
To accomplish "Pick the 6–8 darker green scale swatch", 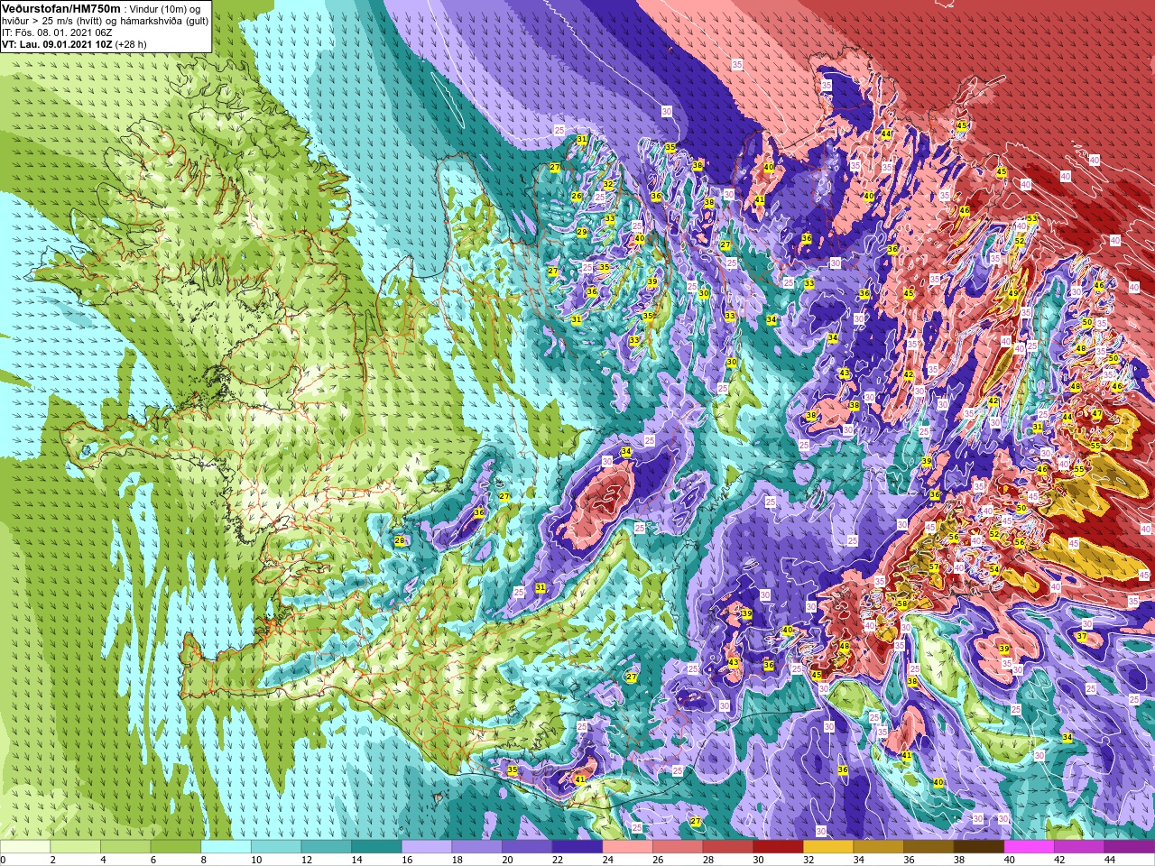I will 176,847.
